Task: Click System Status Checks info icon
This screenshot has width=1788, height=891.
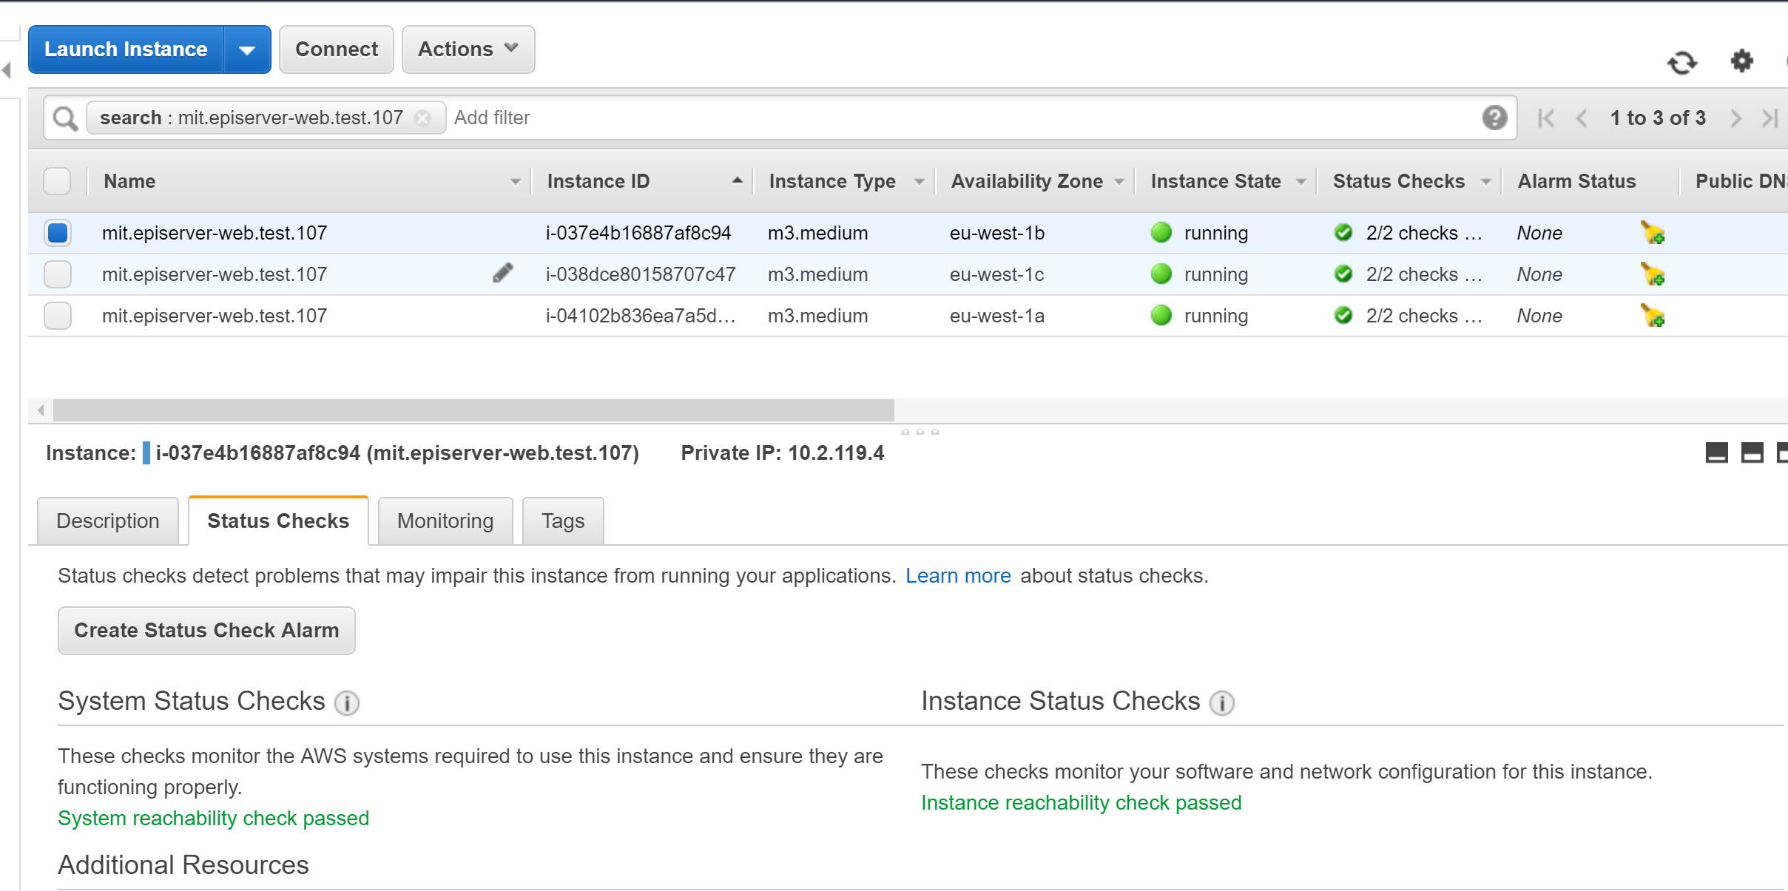Action: click(x=346, y=702)
